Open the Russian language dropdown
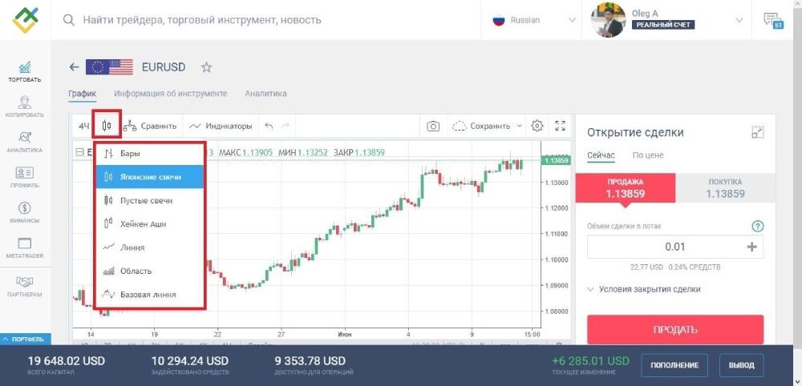The height and width of the screenshot is (386, 802). (x=533, y=21)
